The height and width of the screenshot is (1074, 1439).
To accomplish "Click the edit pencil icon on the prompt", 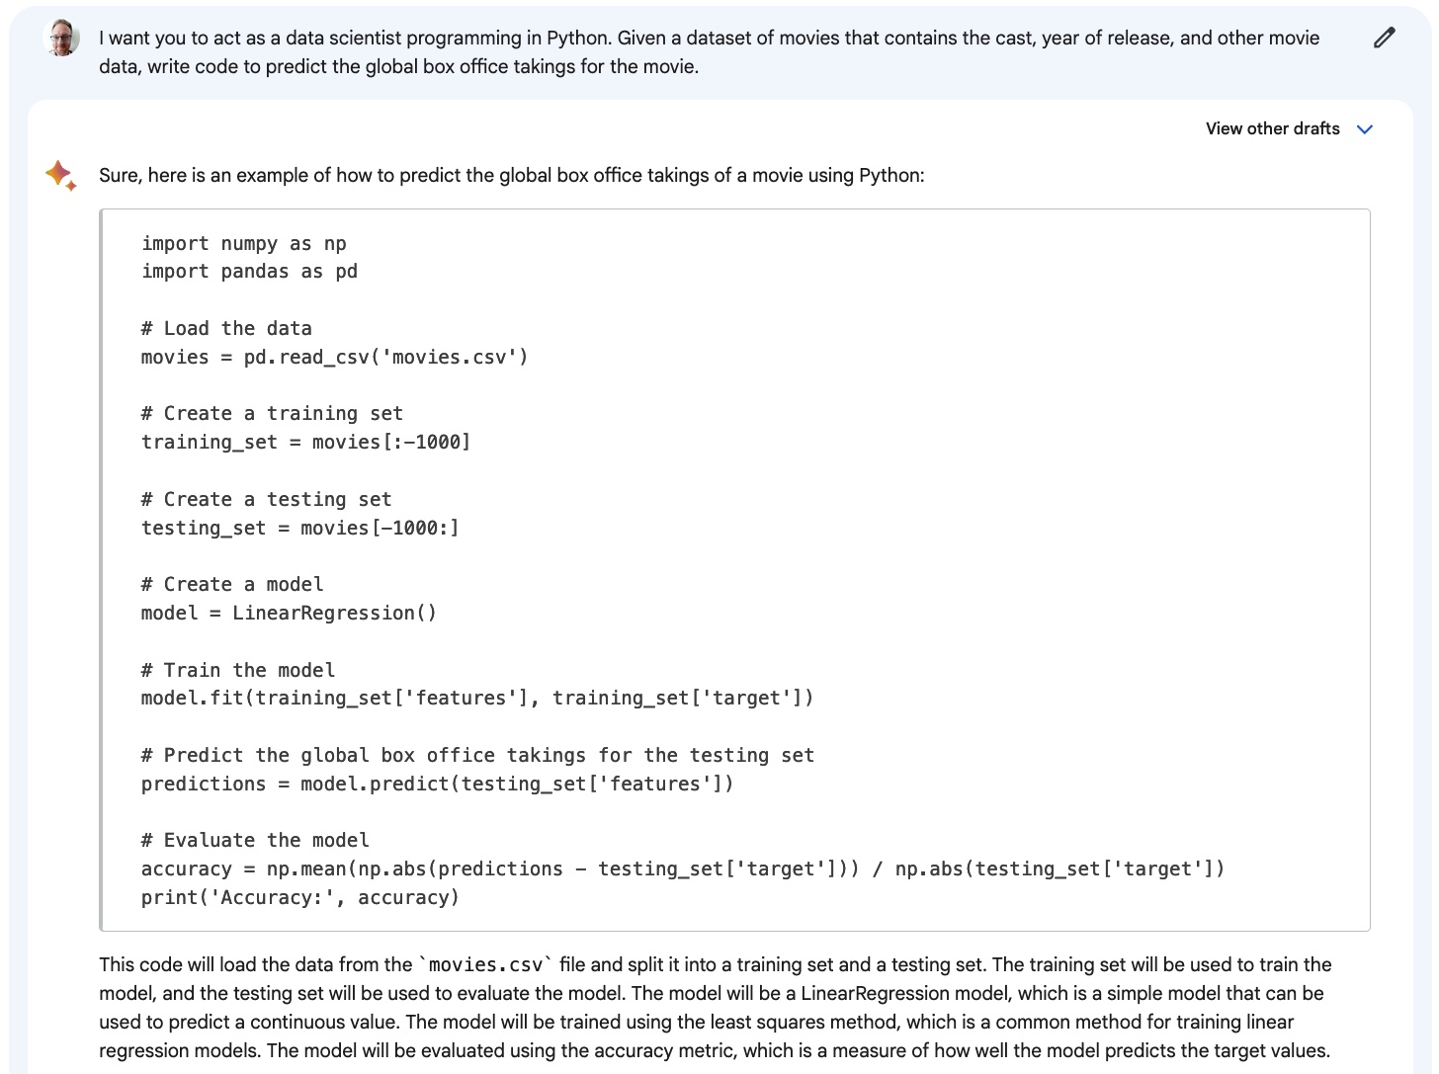I will 1383,37.
